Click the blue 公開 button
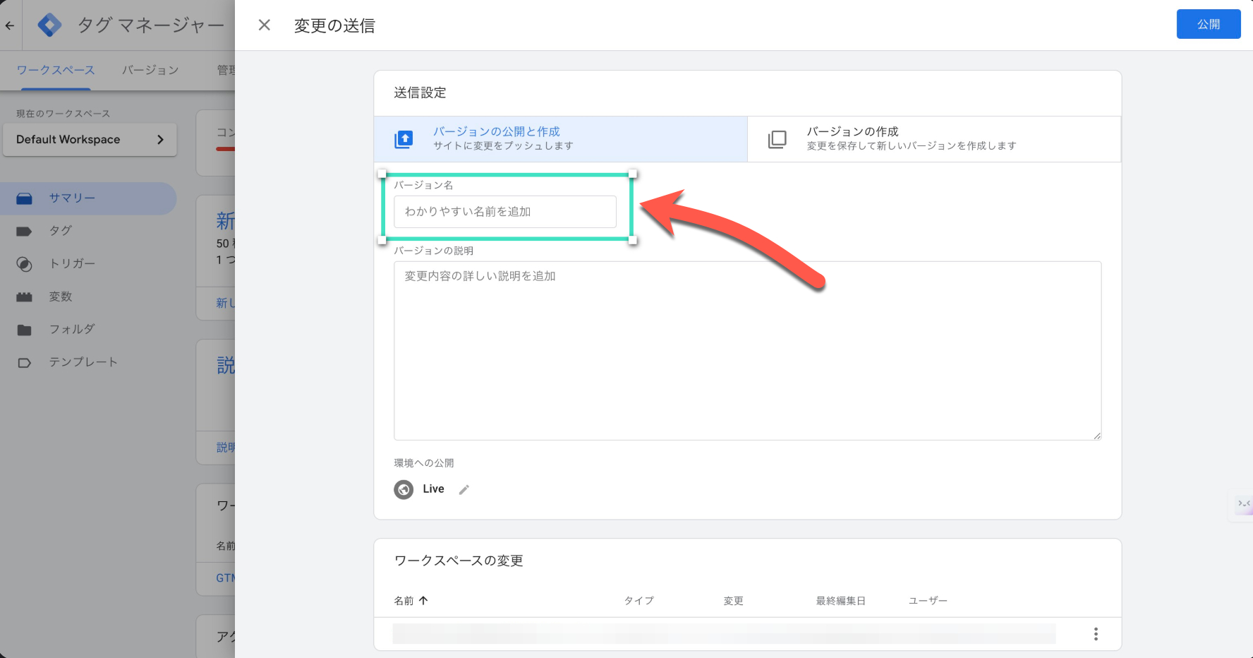 click(x=1208, y=24)
